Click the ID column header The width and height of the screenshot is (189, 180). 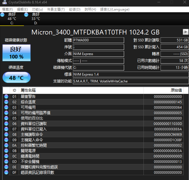[x=14, y=90]
